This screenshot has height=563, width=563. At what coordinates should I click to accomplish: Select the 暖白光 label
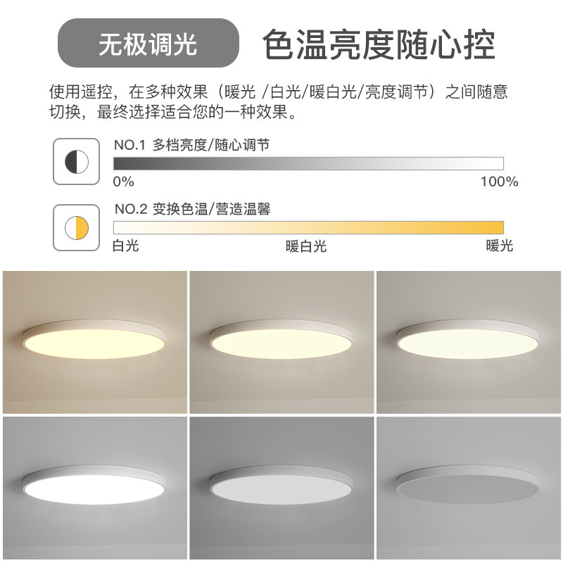tap(306, 247)
